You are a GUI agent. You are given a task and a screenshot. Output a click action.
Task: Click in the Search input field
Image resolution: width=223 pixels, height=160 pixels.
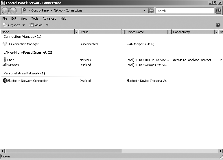click(x=185, y=11)
